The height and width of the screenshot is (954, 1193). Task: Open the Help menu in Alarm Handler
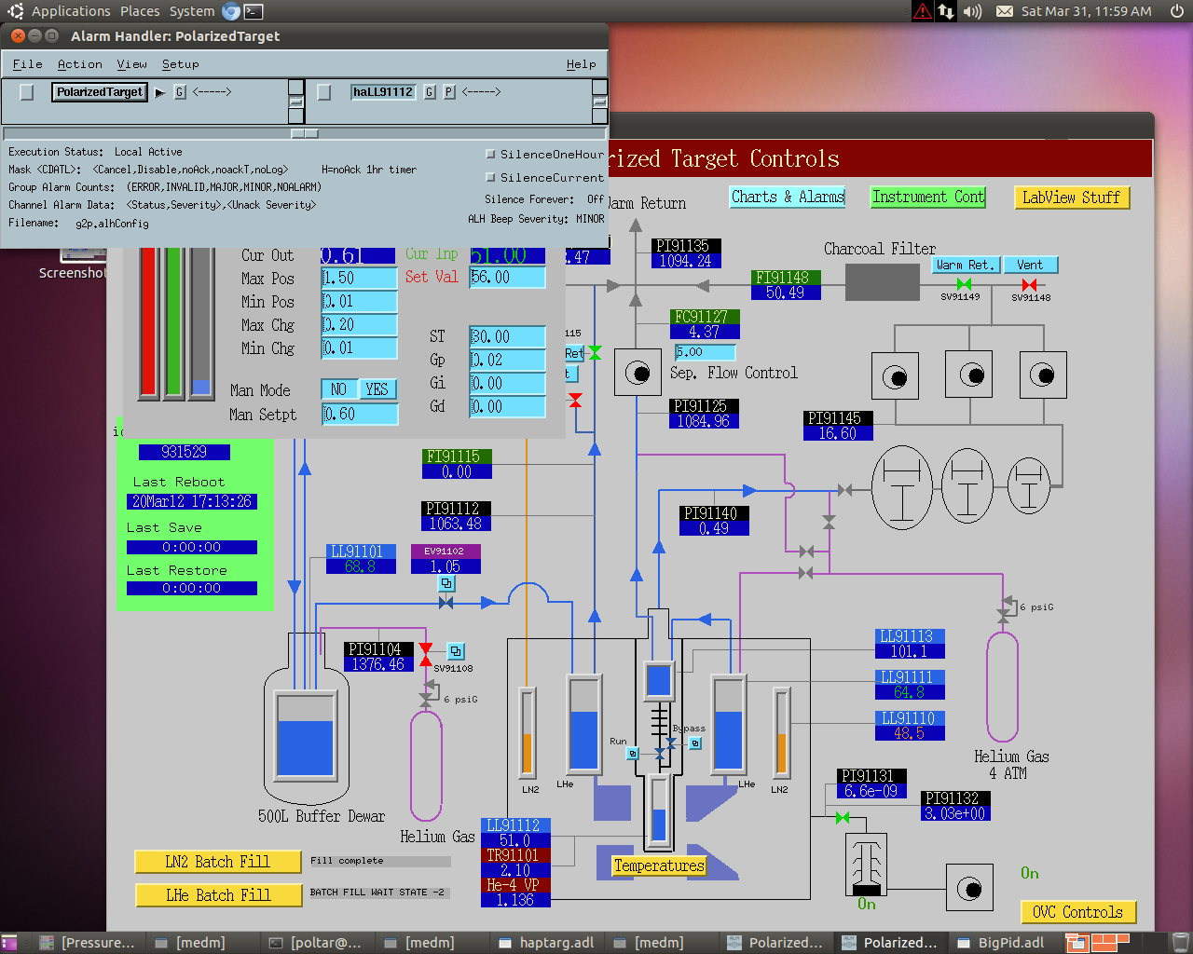click(581, 64)
